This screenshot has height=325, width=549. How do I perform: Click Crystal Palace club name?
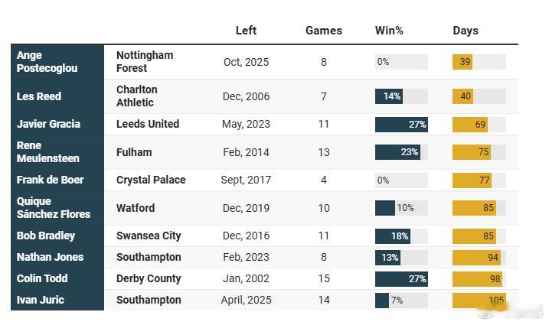click(151, 180)
